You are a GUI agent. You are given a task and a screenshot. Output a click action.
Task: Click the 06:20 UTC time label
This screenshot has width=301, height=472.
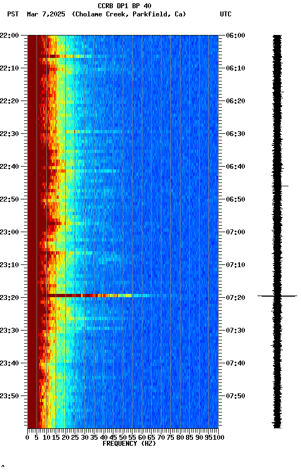pos(236,101)
